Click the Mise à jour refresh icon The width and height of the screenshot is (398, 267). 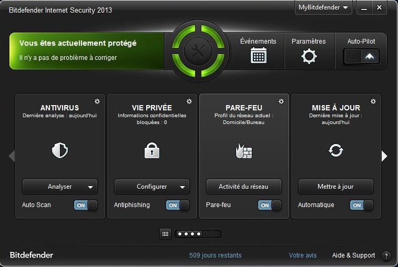click(335, 150)
